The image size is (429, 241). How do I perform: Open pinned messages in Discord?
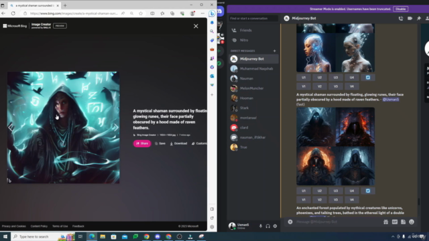tap(419, 18)
